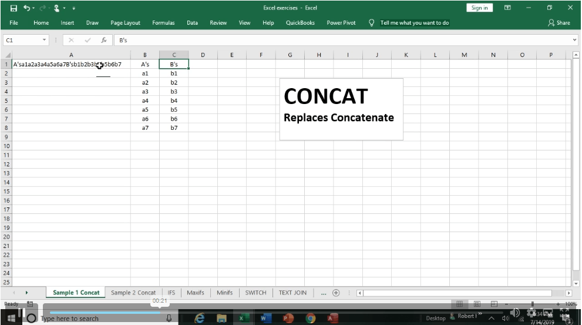The image size is (582, 325).
Task: Open Internet Explorer from taskbar
Action: [199, 318]
